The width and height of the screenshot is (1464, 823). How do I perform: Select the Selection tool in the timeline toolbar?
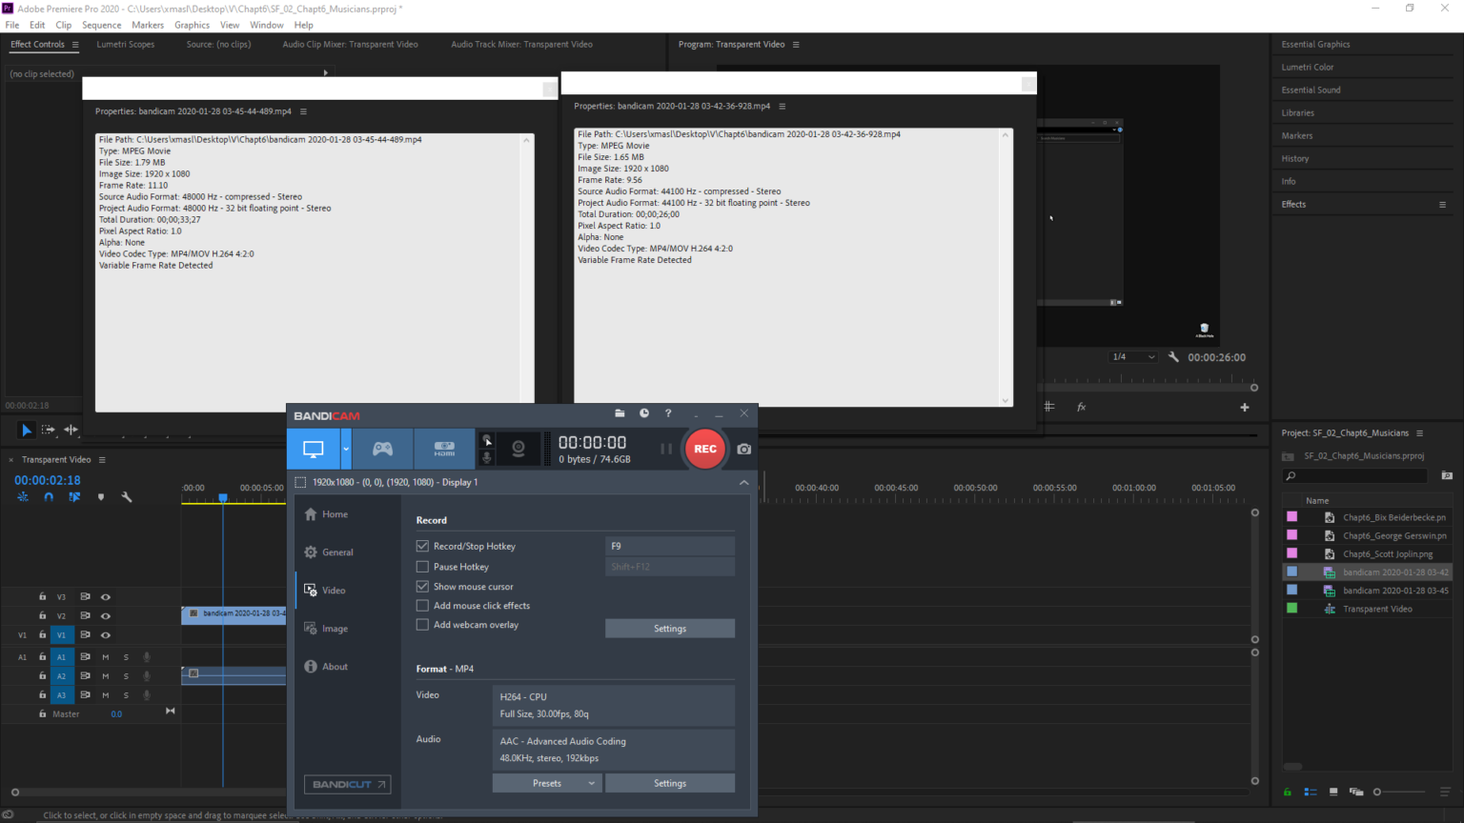click(25, 430)
